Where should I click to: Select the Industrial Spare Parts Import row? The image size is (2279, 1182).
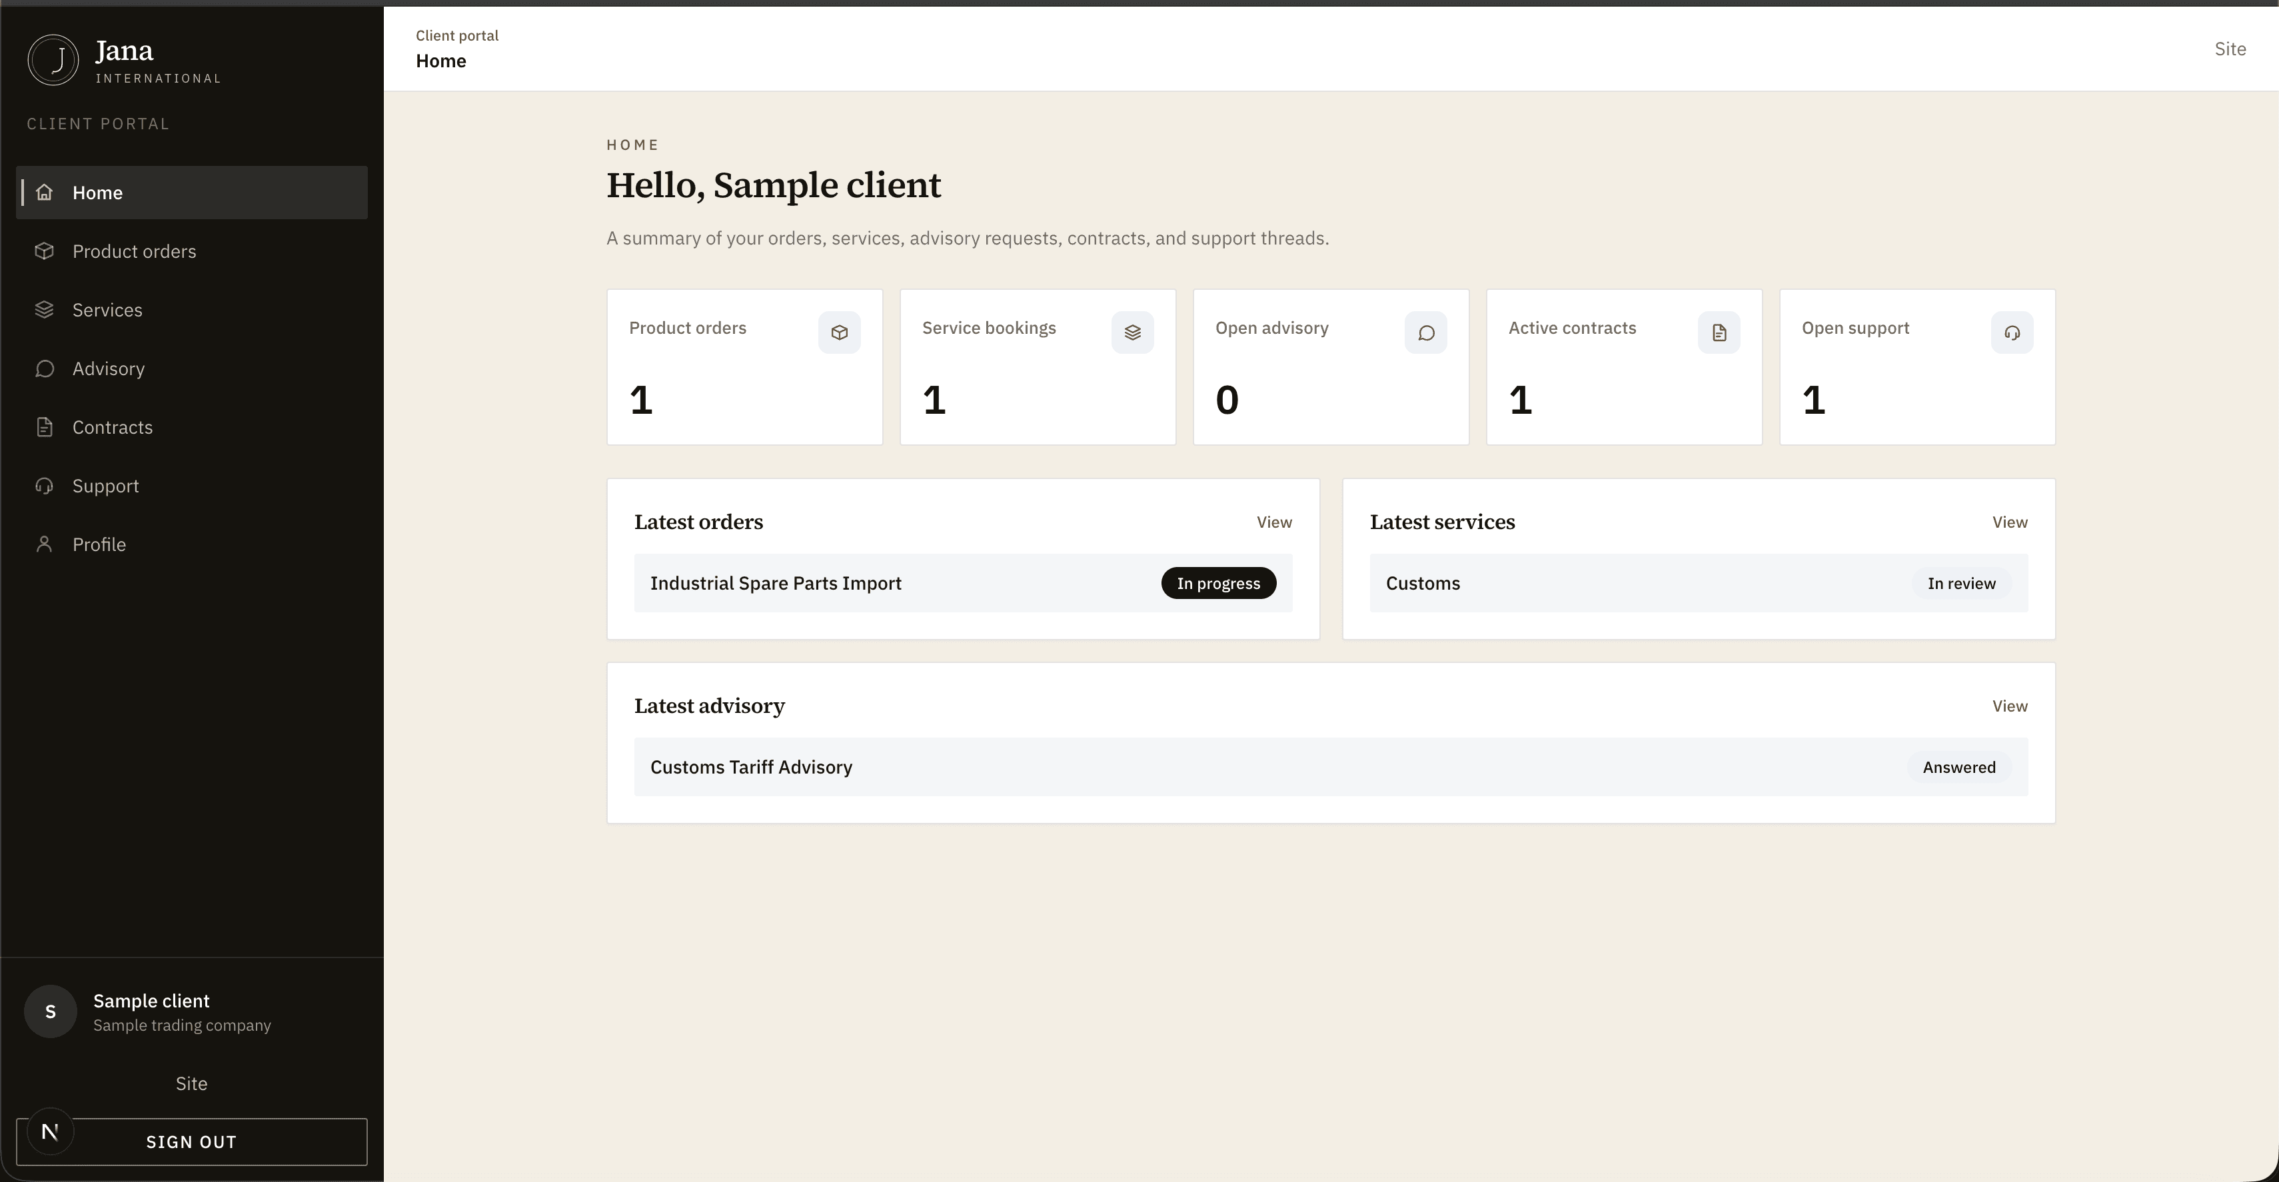tap(964, 583)
